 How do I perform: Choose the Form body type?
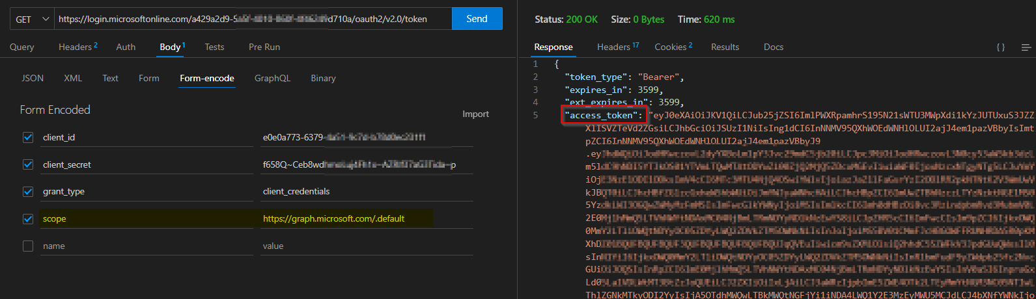coord(148,78)
